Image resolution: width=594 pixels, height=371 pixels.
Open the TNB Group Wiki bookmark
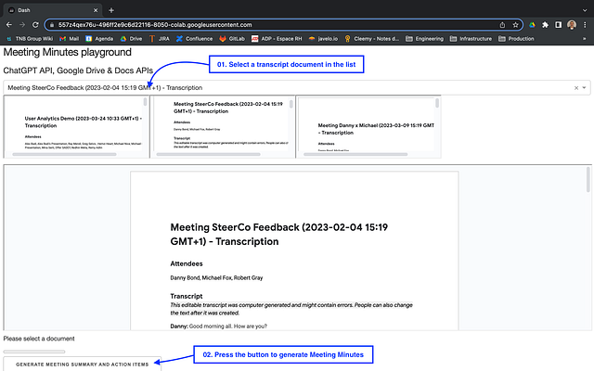coord(30,39)
